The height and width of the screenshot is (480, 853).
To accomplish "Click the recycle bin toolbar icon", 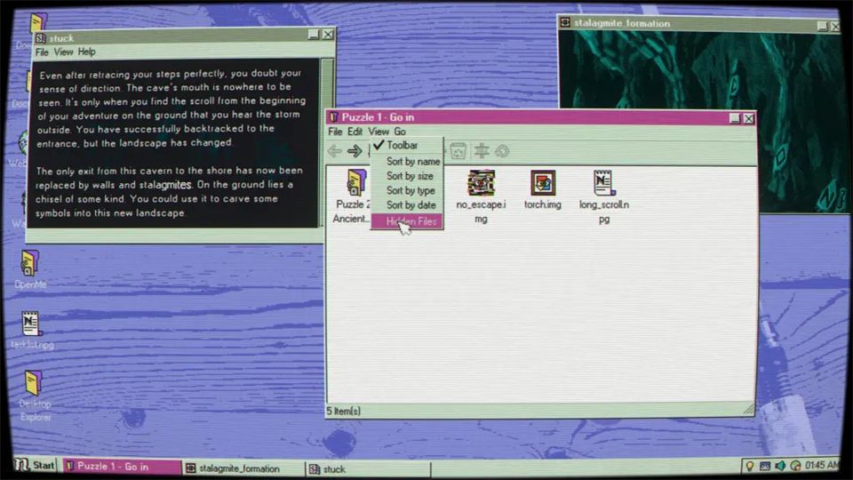I will pyautogui.click(x=458, y=151).
